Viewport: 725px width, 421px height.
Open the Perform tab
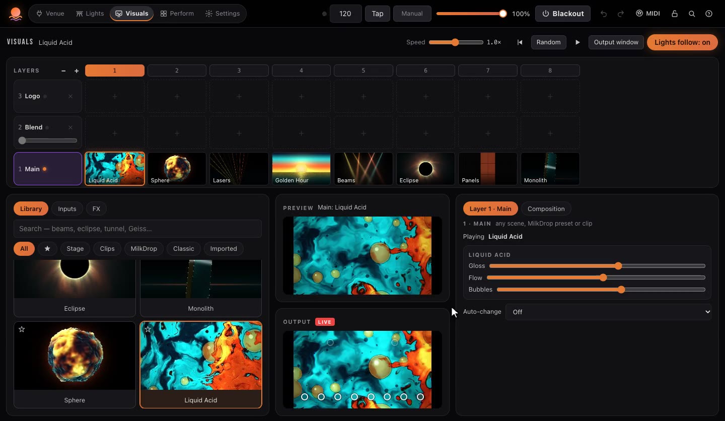click(x=177, y=14)
